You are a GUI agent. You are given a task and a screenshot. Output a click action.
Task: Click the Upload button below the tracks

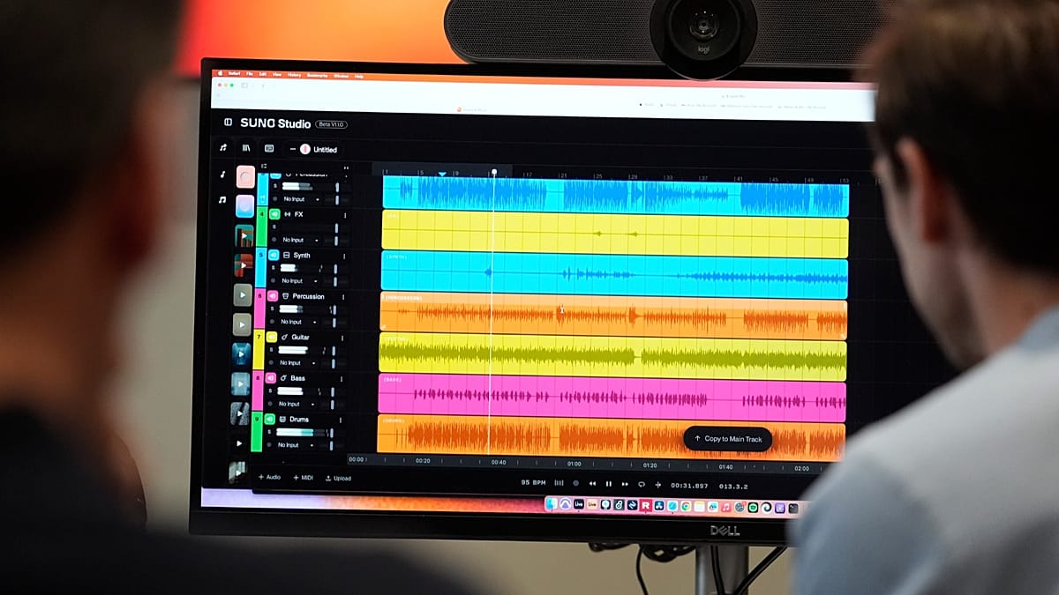[x=338, y=478]
